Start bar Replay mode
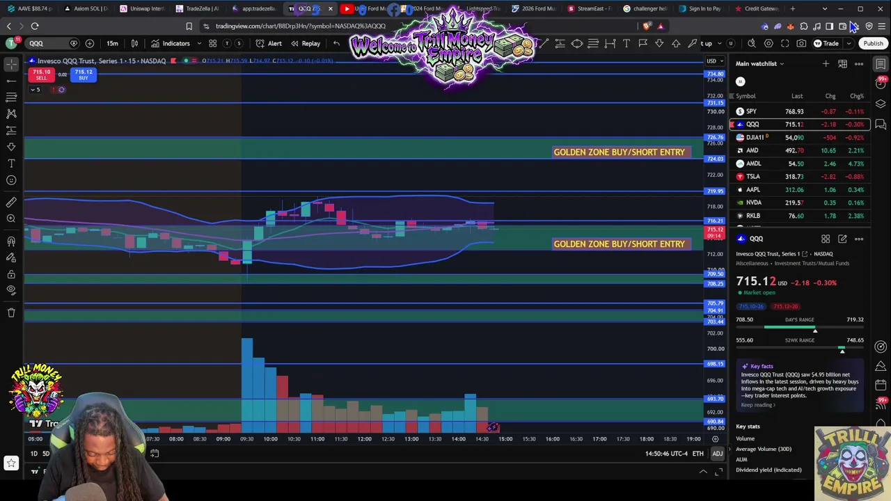 point(306,43)
